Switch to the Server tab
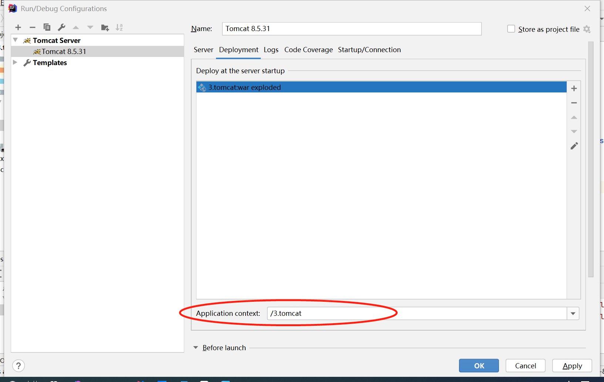This screenshot has width=604, height=382. [203, 50]
